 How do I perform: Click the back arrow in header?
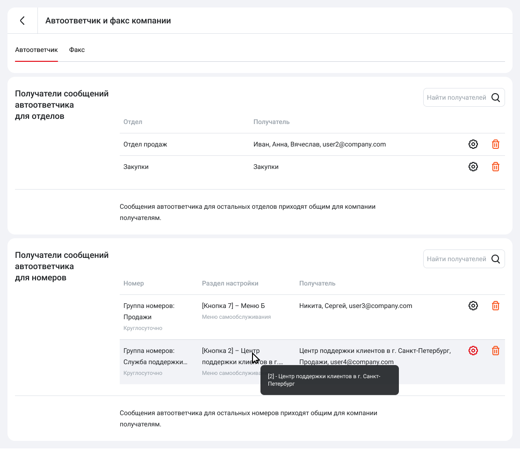click(22, 21)
